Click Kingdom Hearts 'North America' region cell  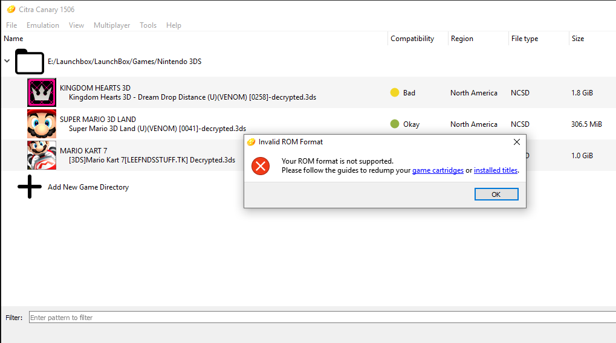[474, 92]
